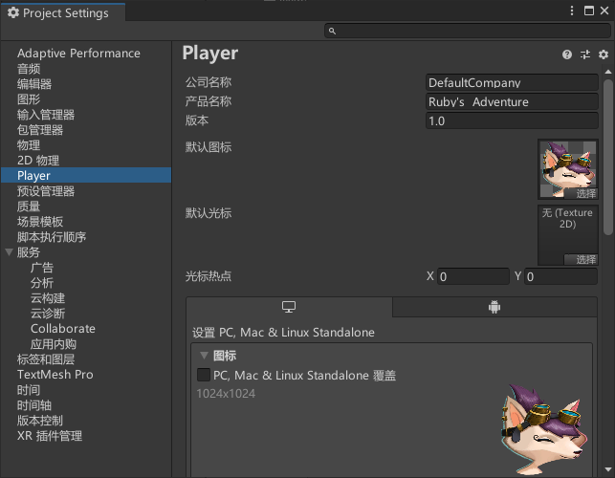This screenshot has height=478, width=615.
Task: Switch to the Android platform tab
Action: 494,307
